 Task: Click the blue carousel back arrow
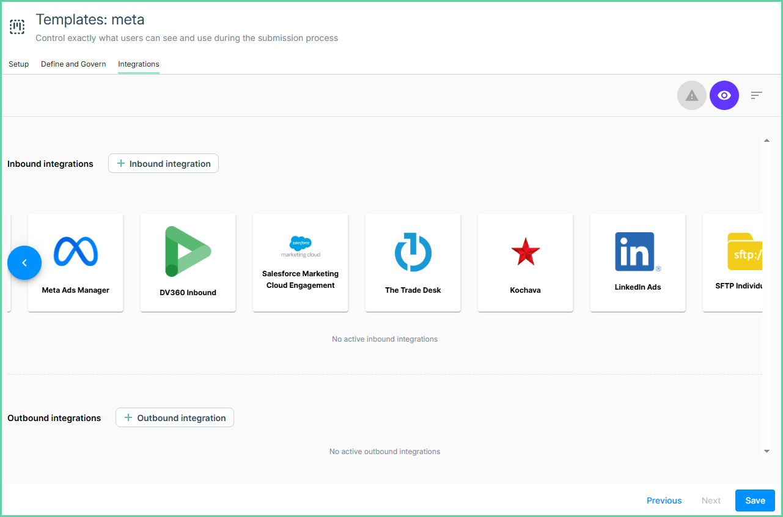[x=24, y=263]
